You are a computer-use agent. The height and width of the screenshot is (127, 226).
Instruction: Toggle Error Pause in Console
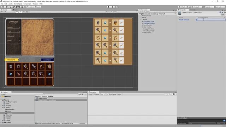click(x=112, y=94)
